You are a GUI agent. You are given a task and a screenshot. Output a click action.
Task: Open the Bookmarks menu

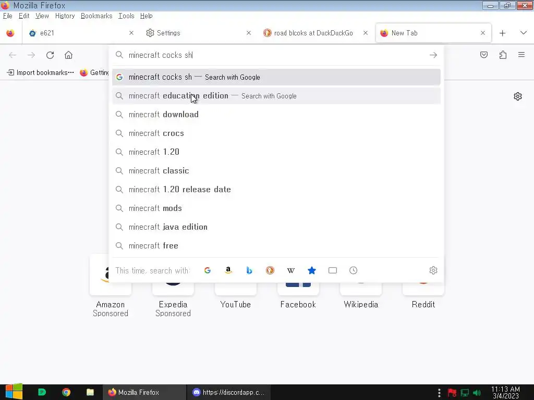pyautogui.click(x=96, y=16)
